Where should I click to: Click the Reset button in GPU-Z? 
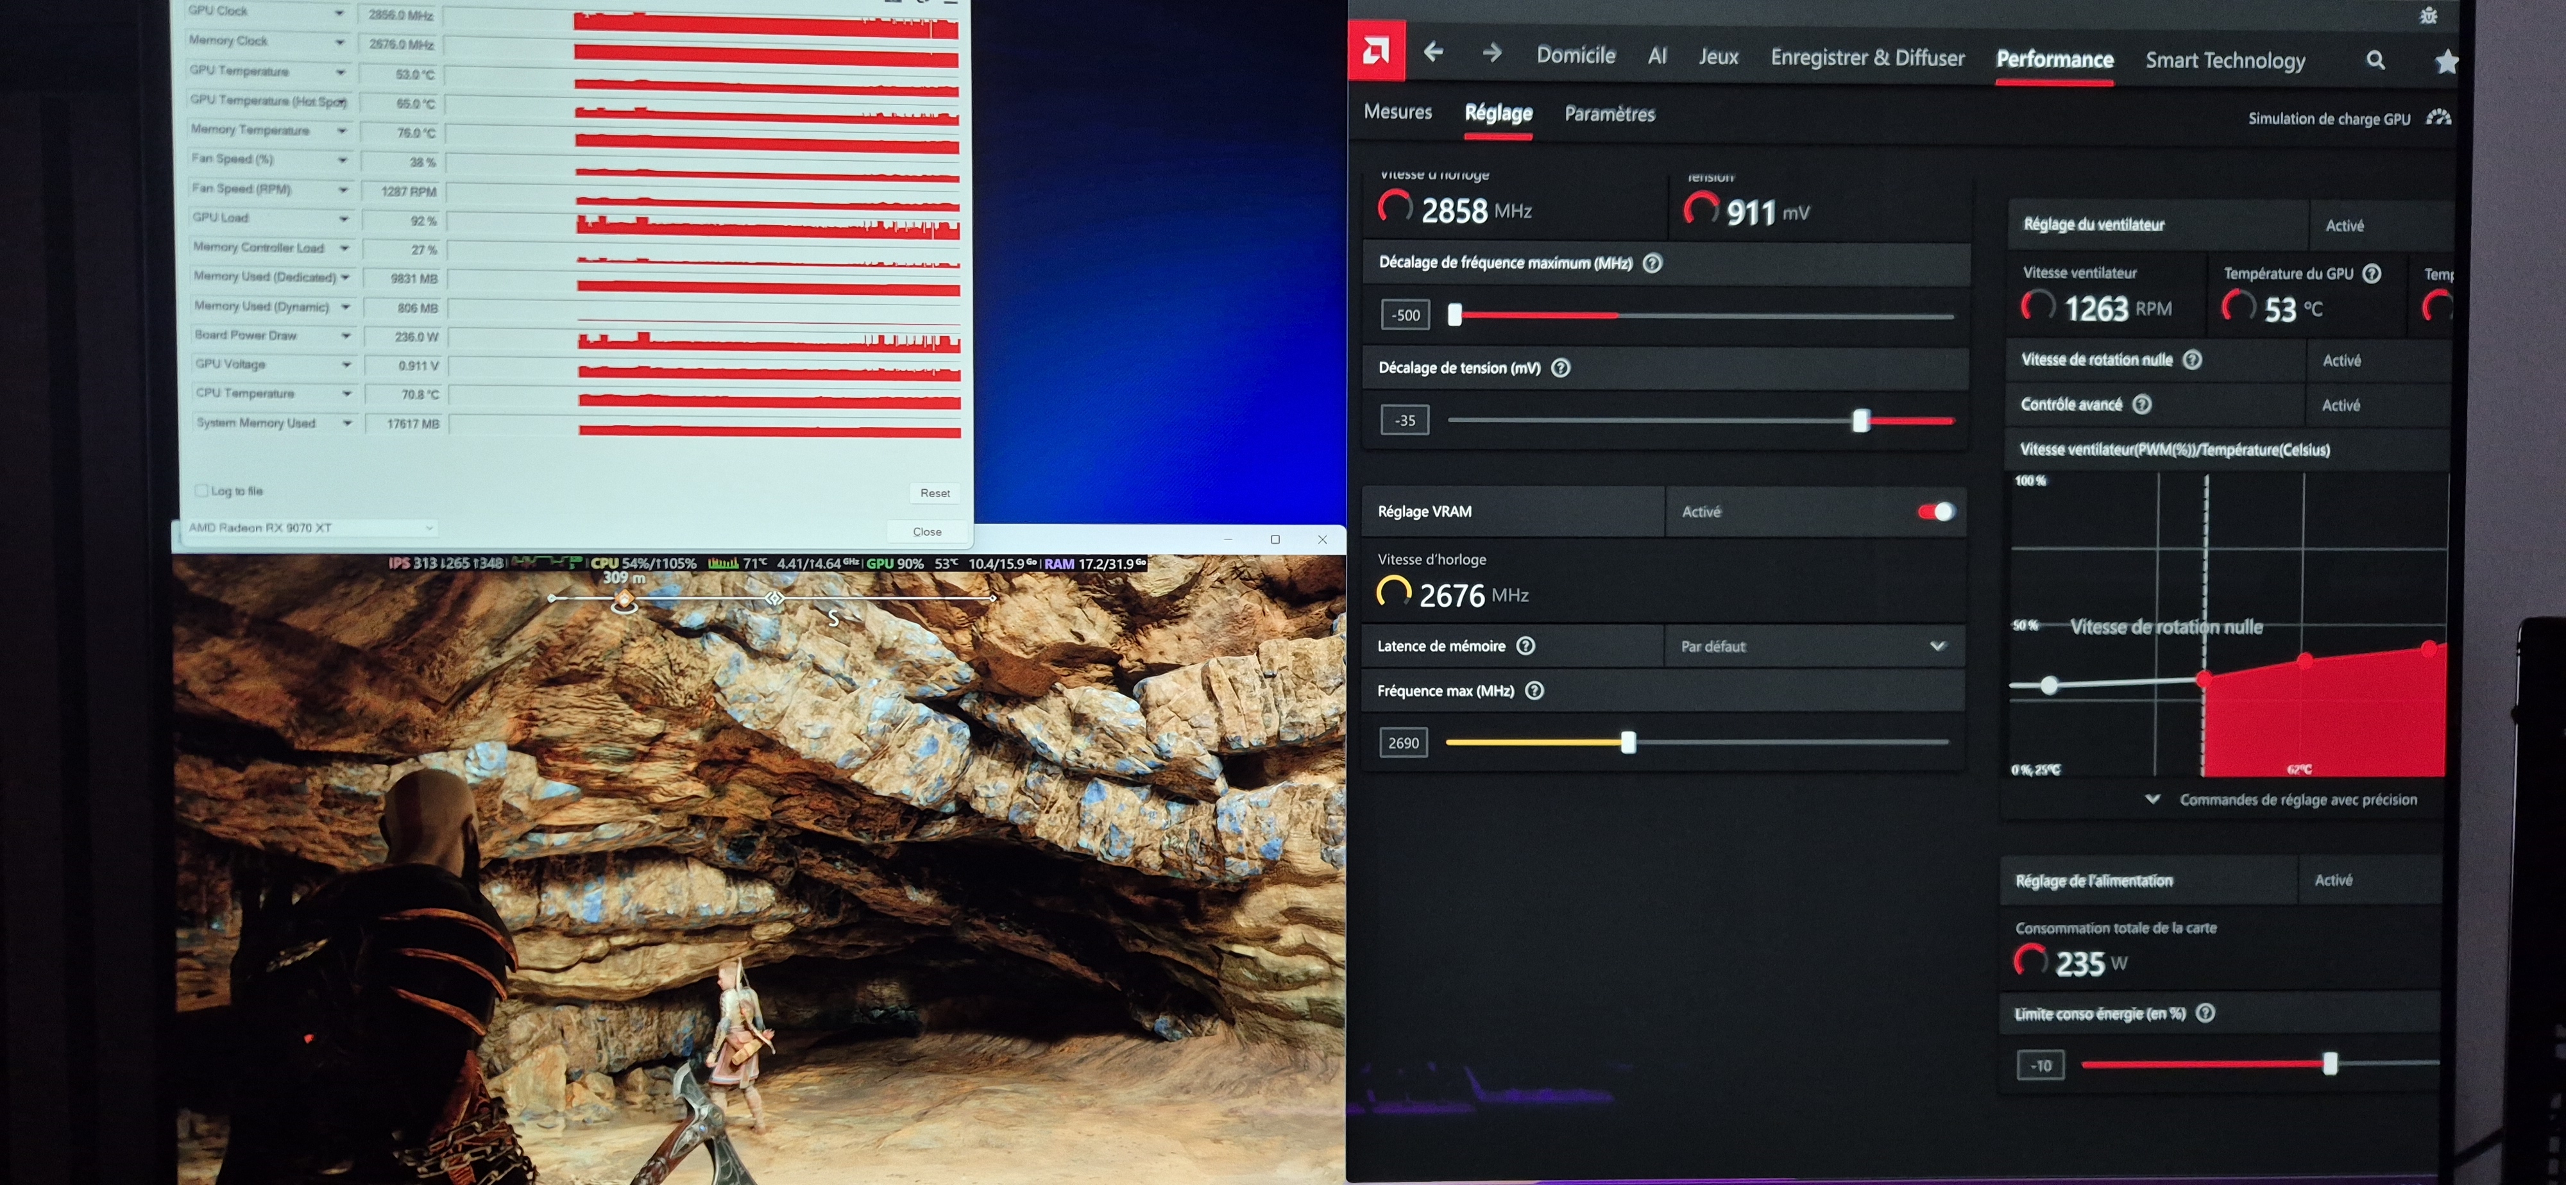935,493
